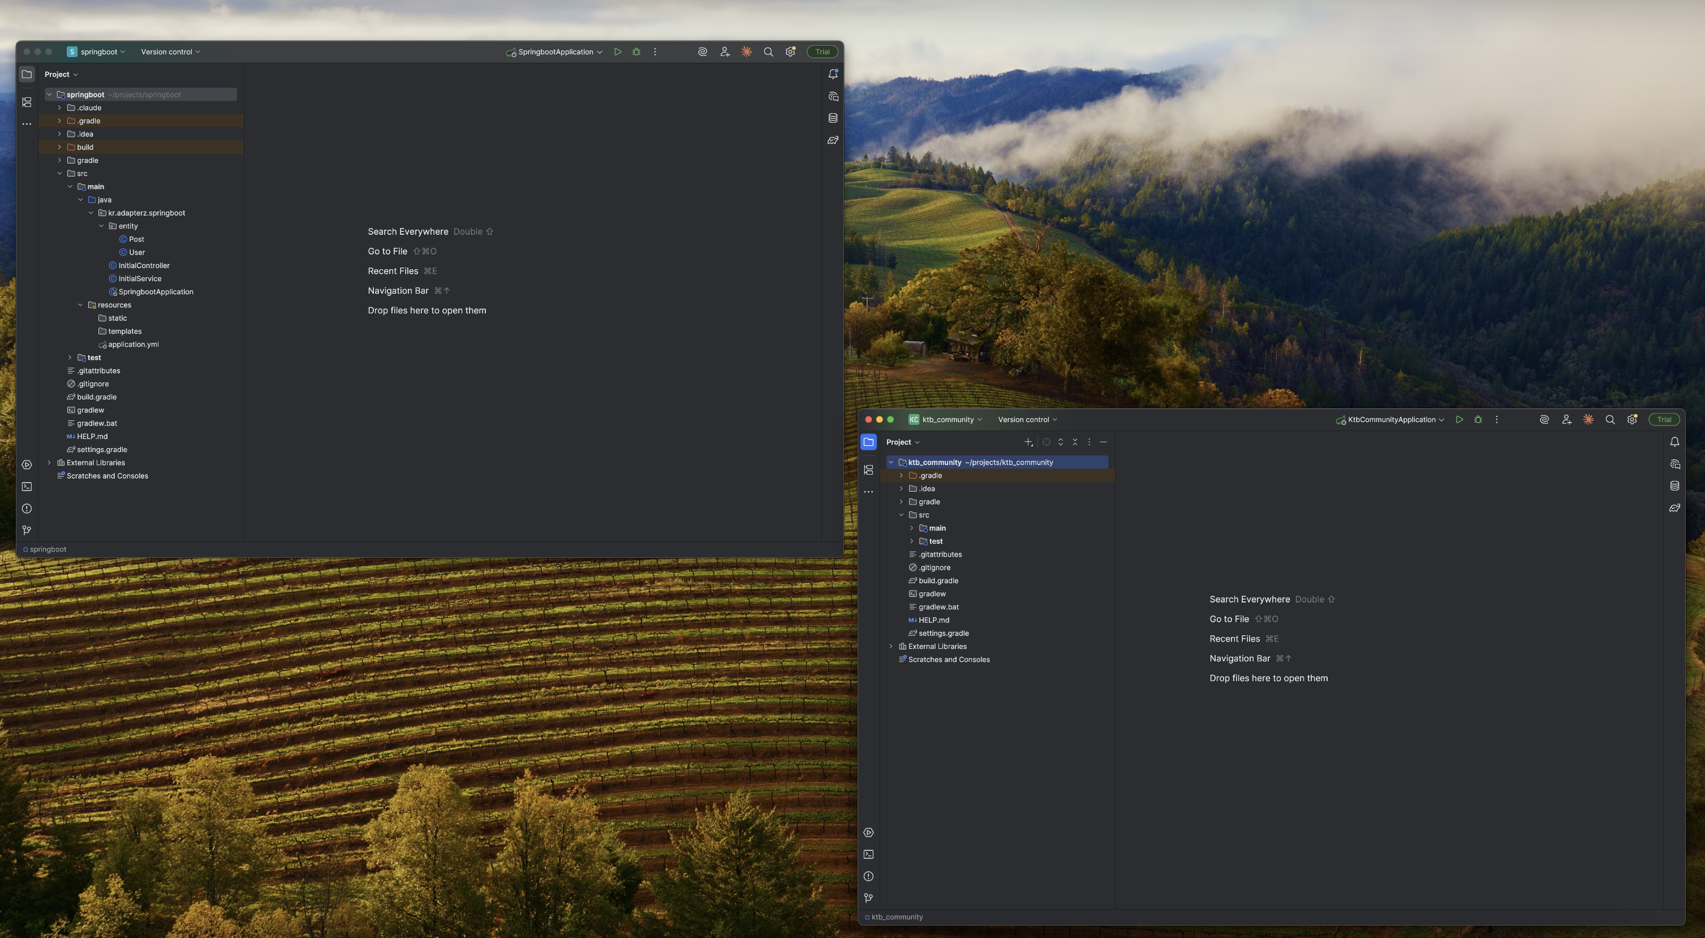Viewport: 1705px width, 938px height.
Task: Toggle Project folder button in springboot sidebar
Action: click(x=27, y=74)
